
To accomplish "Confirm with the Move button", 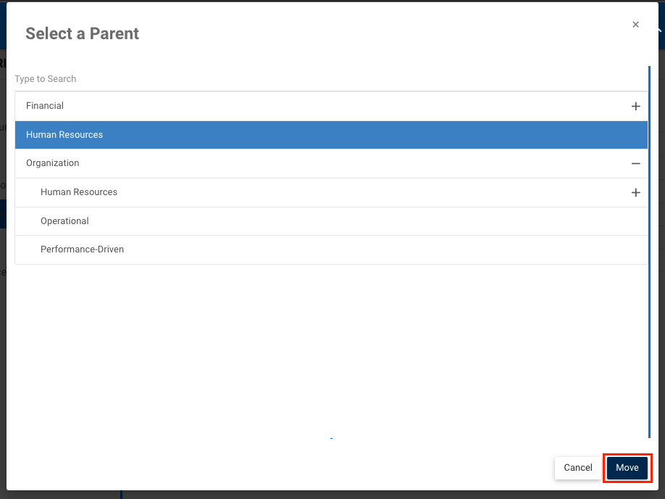I will tap(627, 468).
